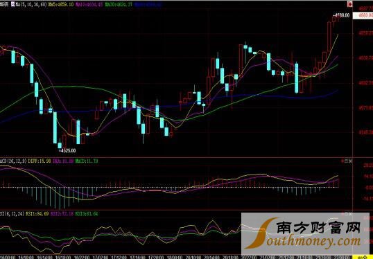The image size is (373, 259).
Task: Click the +4525.00 low price marker
Action: (x=67, y=151)
